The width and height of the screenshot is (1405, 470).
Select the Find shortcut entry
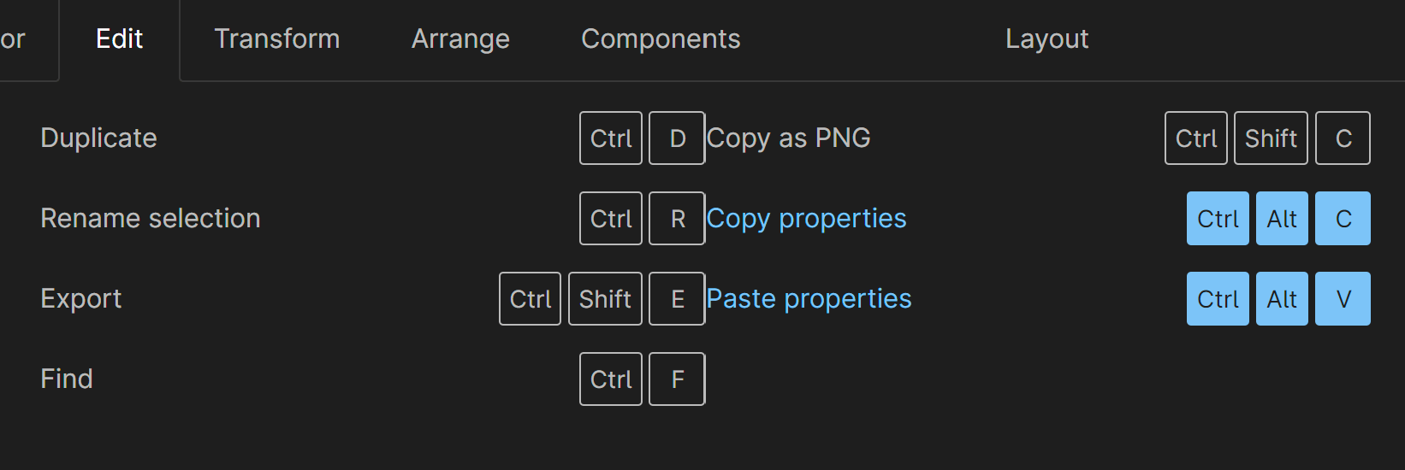coord(66,379)
